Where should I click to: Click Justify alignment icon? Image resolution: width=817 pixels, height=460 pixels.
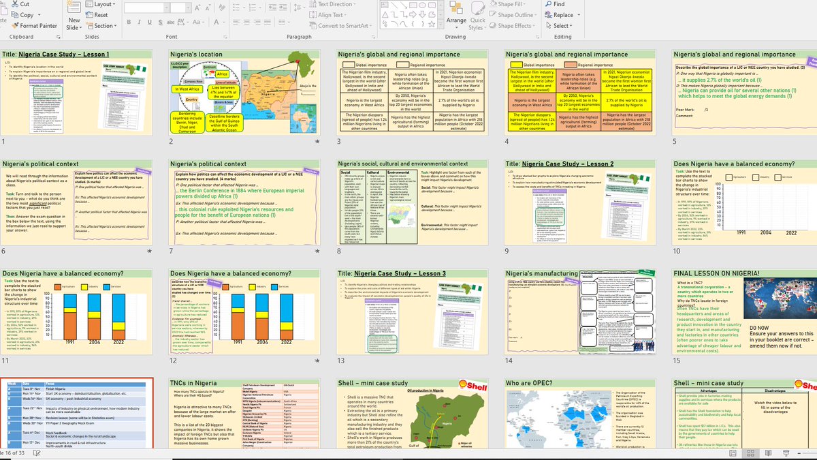click(268, 22)
